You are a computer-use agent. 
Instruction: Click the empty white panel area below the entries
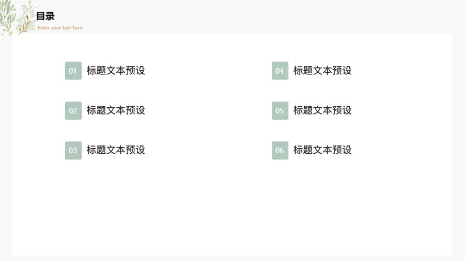[x=233, y=211]
